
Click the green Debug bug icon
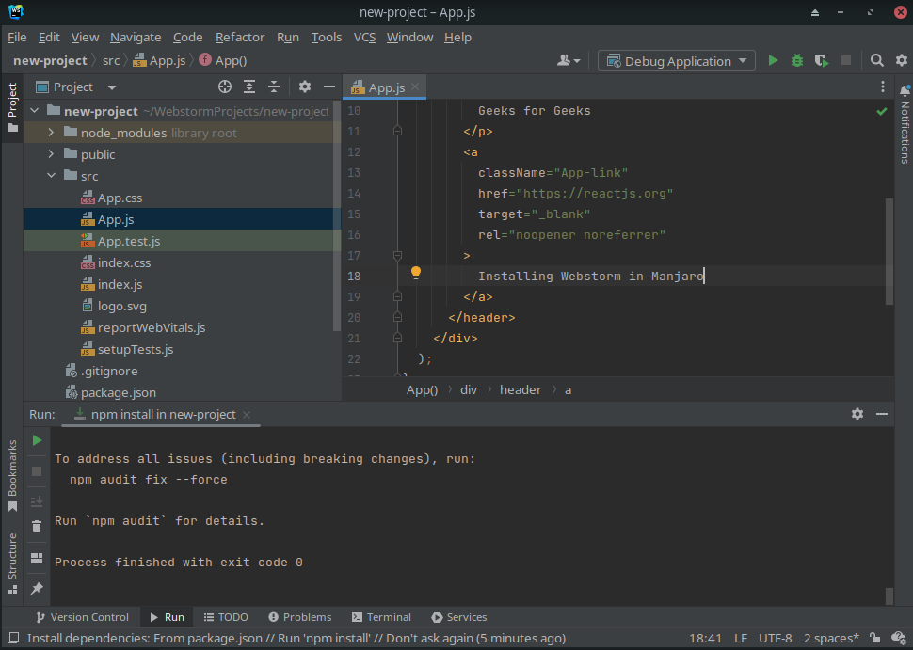(797, 61)
